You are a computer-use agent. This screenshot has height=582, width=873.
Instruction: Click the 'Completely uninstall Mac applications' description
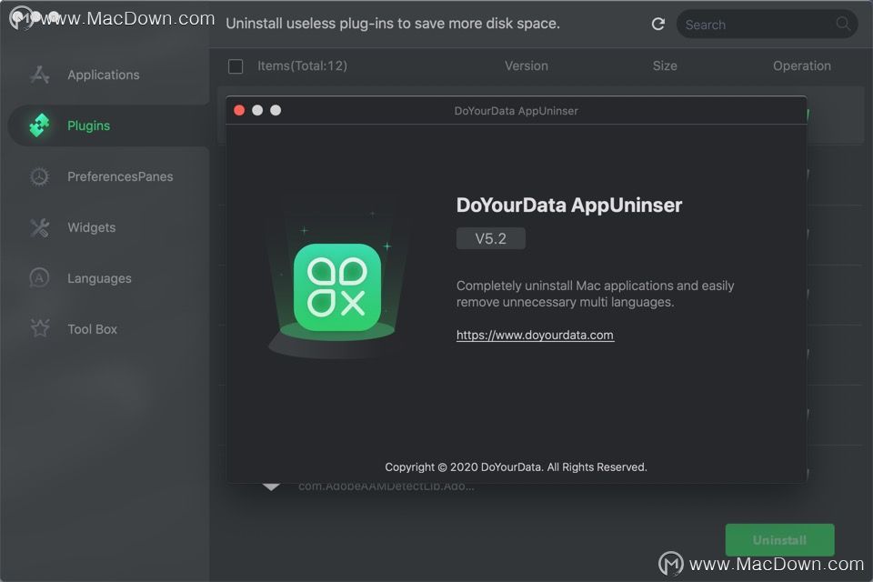tap(595, 294)
